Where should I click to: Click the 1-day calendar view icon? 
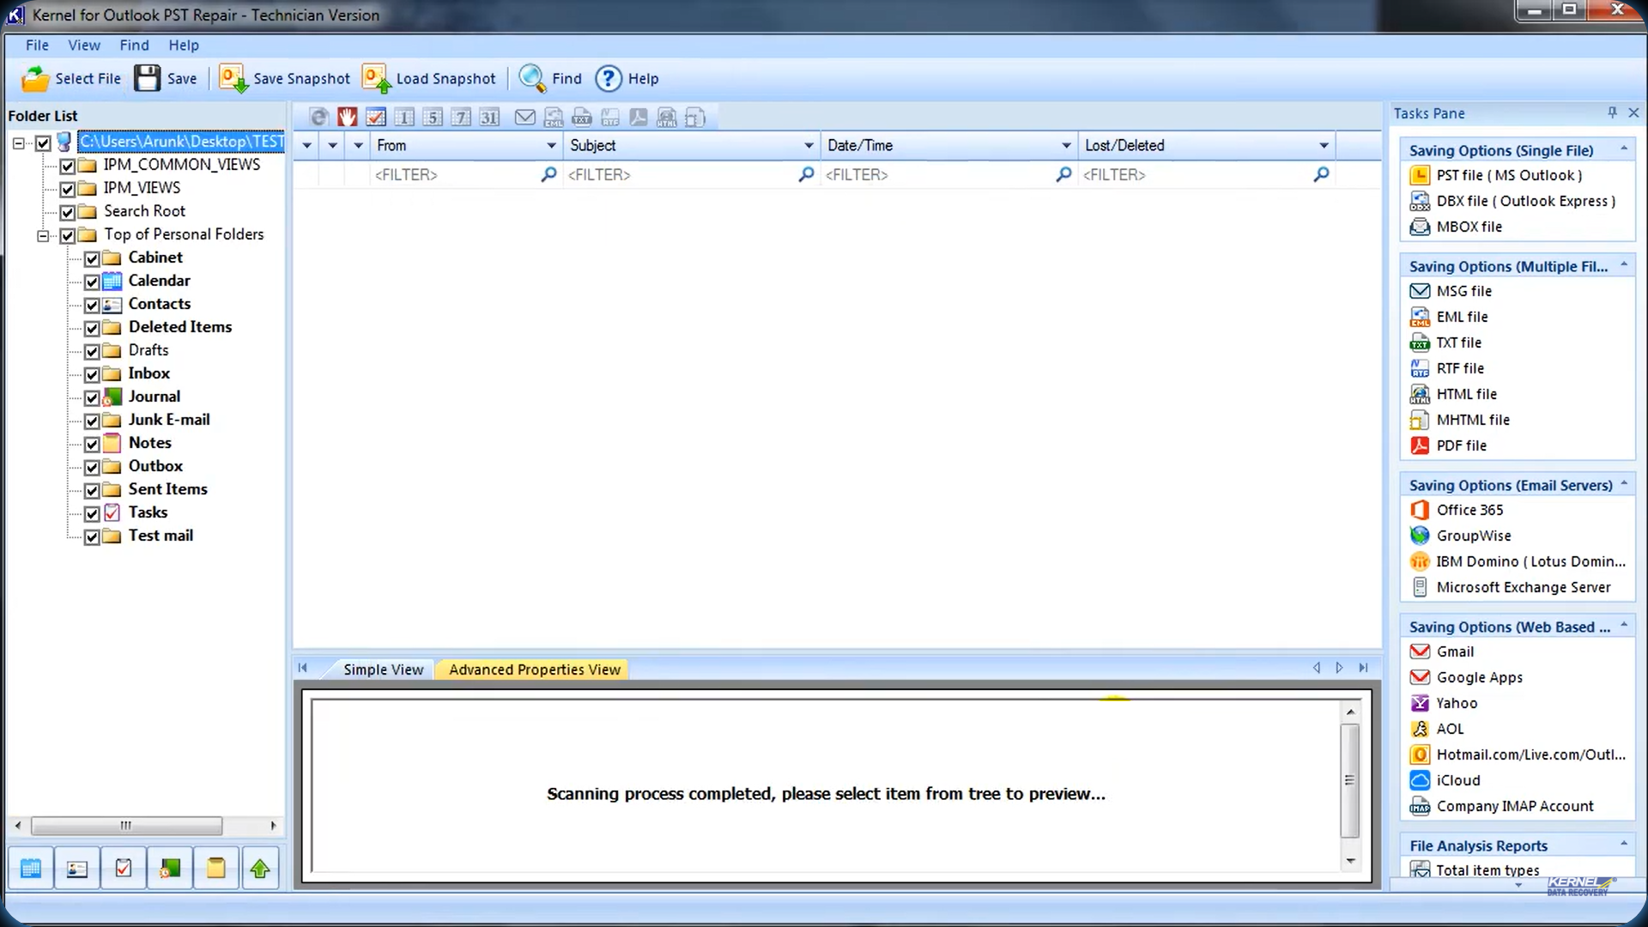point(404,118)
